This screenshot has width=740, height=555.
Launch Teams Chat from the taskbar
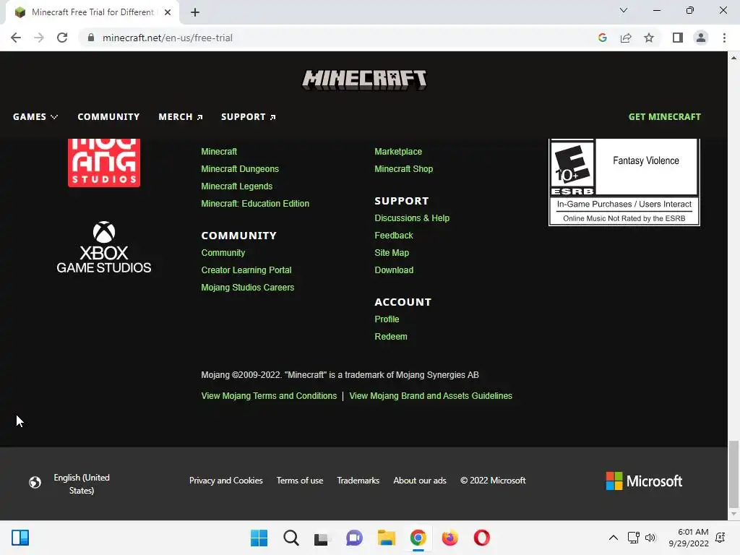click(x=354, y=538)
